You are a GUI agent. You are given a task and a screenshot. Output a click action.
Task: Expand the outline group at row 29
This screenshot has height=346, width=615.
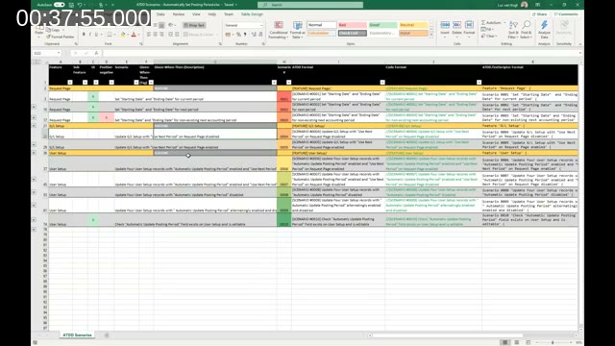(x=35, y=145)
